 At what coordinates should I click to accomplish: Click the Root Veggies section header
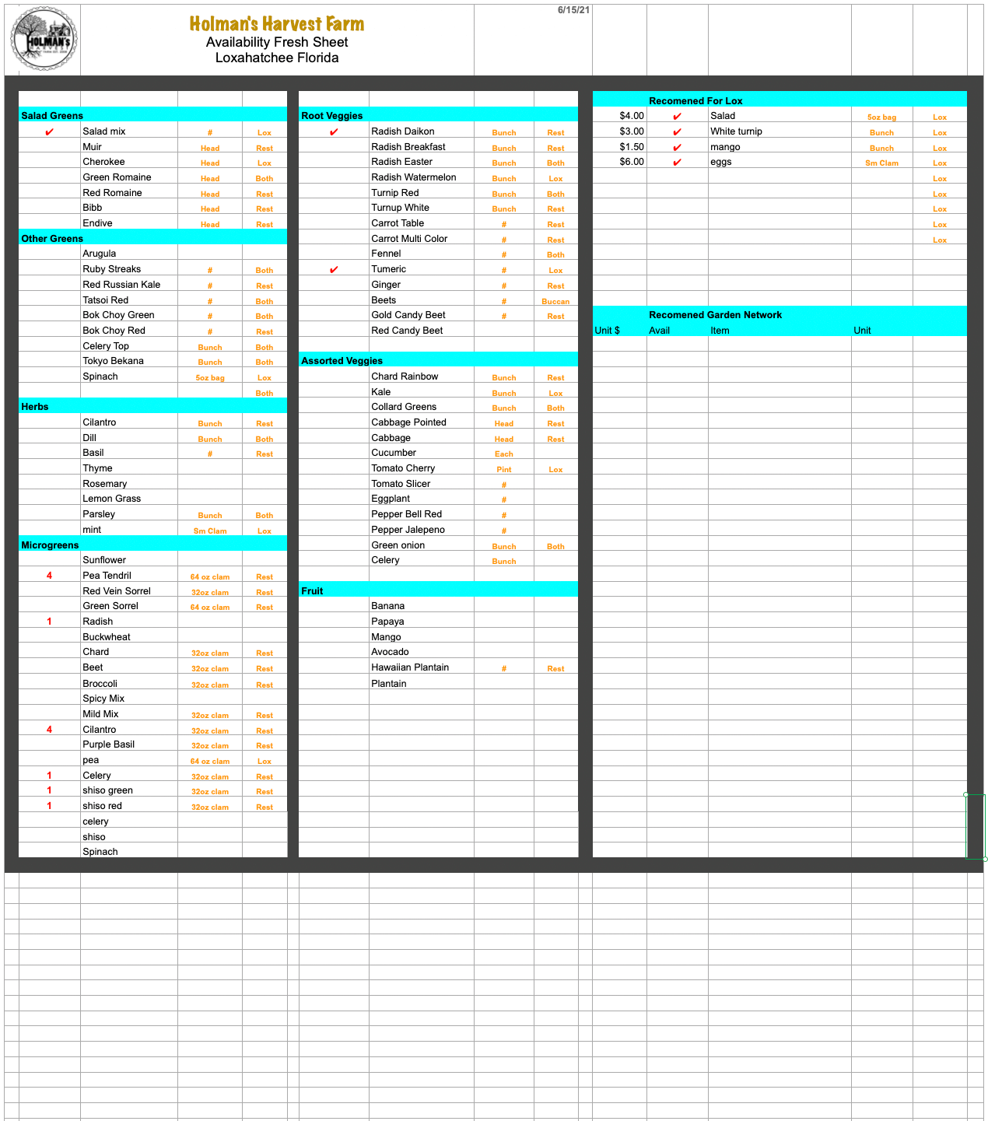pos(332,116)
